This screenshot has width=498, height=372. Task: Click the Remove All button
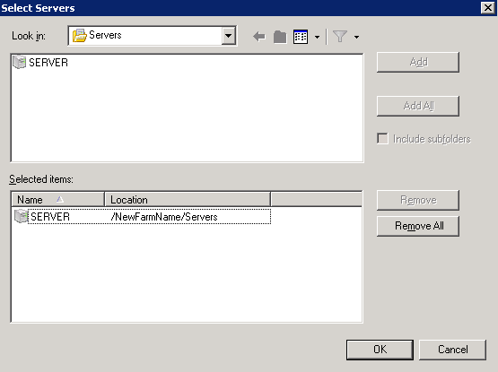coord(418,226)
